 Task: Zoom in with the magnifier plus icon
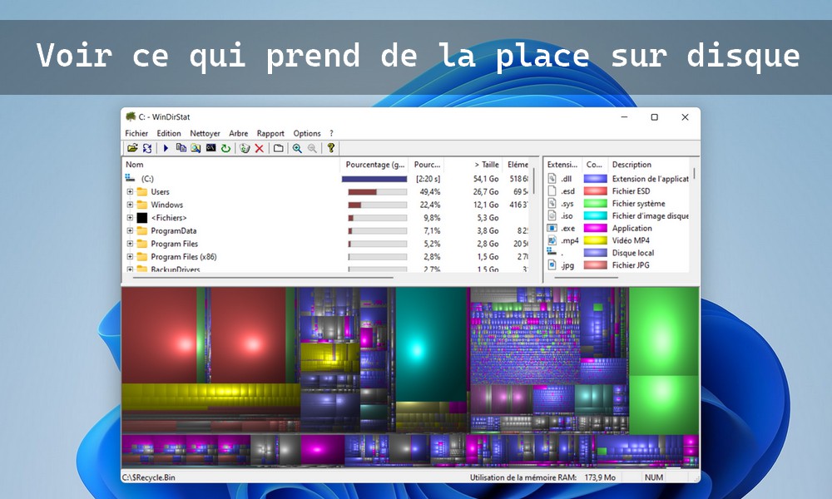coord(297,148)
